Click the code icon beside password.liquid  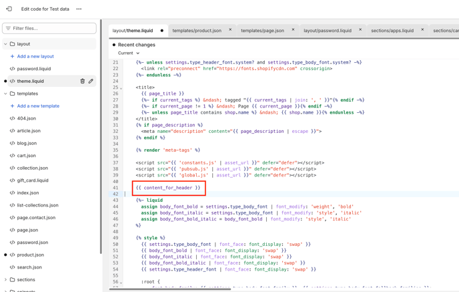coord(12,69)
